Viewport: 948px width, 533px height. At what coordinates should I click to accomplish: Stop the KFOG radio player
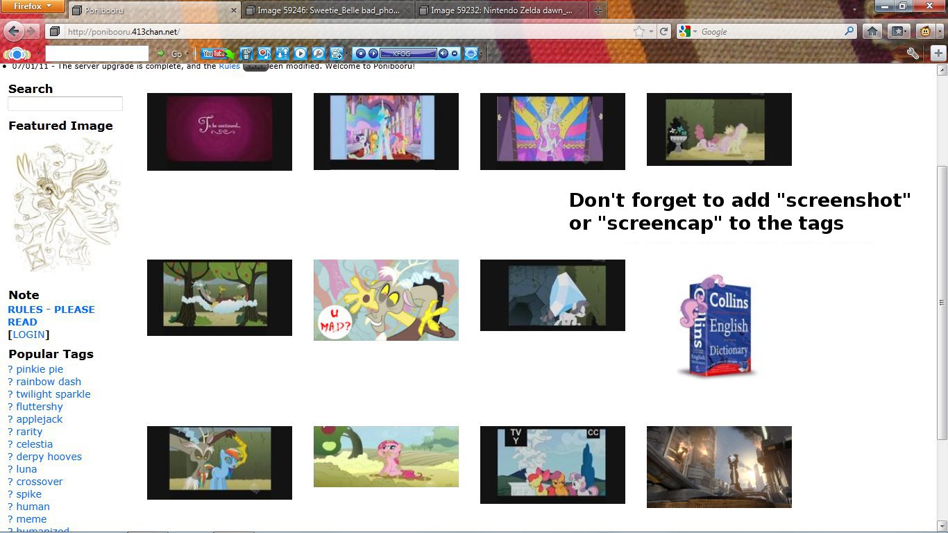[x=361, y=53]
